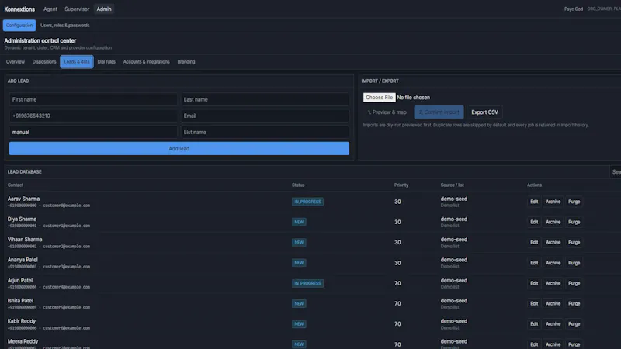Click the Source / list column header

(x=452, y=185)
